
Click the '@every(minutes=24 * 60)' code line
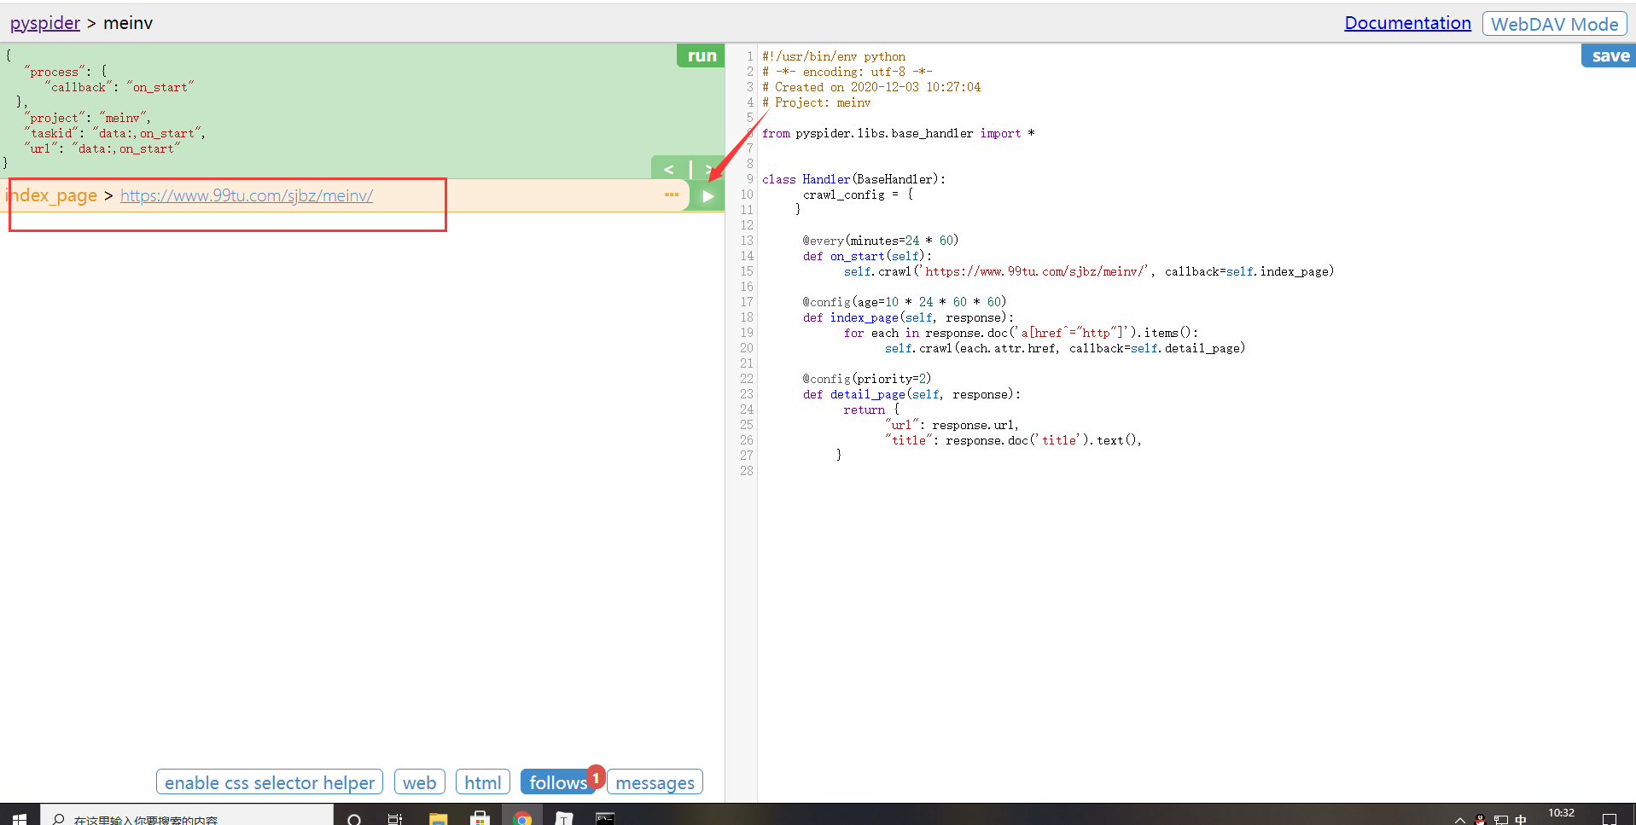tap(880, 241)
